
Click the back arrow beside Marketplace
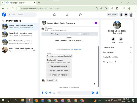[3, 21]
